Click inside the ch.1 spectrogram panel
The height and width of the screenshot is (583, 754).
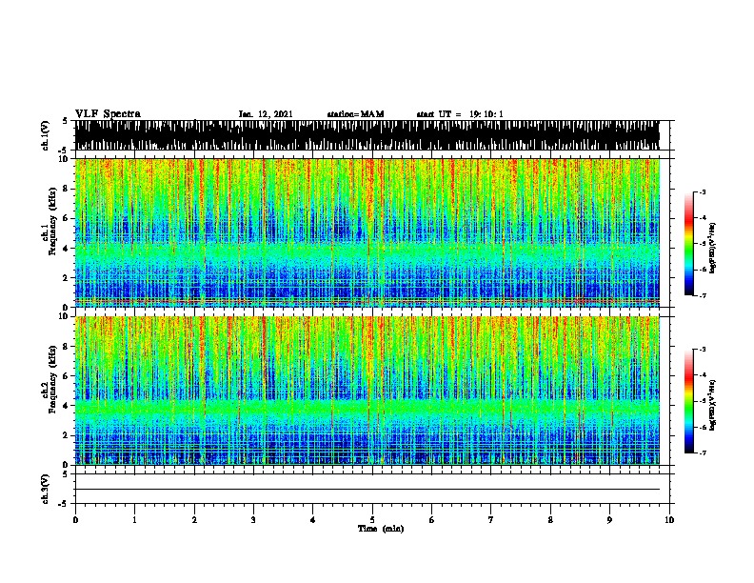click(x=367, y=232)
